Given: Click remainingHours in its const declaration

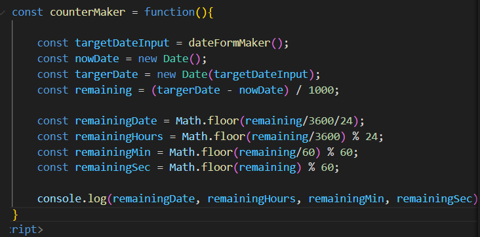Looking at the screenshot, I should (119, 137).
